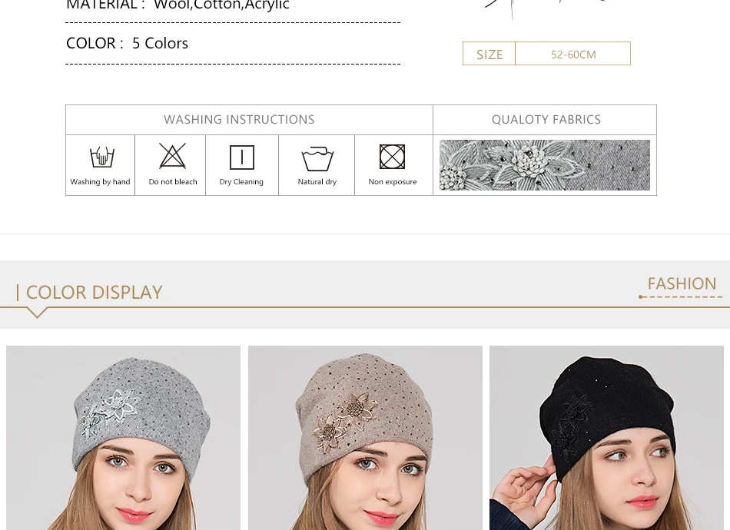Click the 'Non exposure' caption
The width and height of the screenshot is (730, 530).
point(393,182)
